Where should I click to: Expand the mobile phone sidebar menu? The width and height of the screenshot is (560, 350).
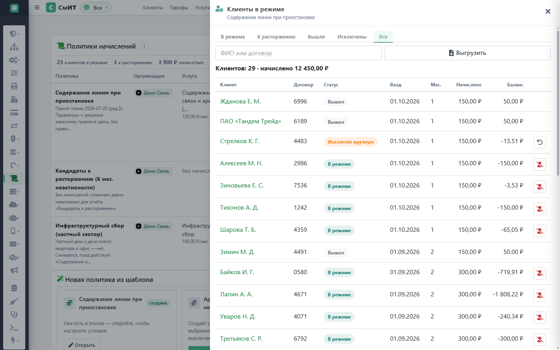click(x=14, y=231)
